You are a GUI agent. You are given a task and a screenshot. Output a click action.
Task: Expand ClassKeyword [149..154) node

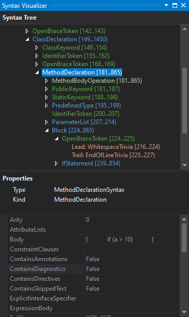(x=37, y=48)
